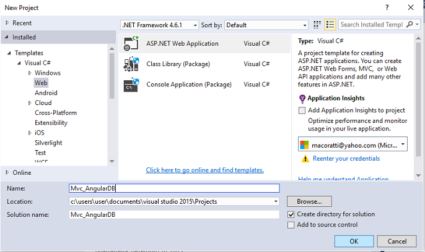
Task: Expand the iOS tree node
Action: 30,133
